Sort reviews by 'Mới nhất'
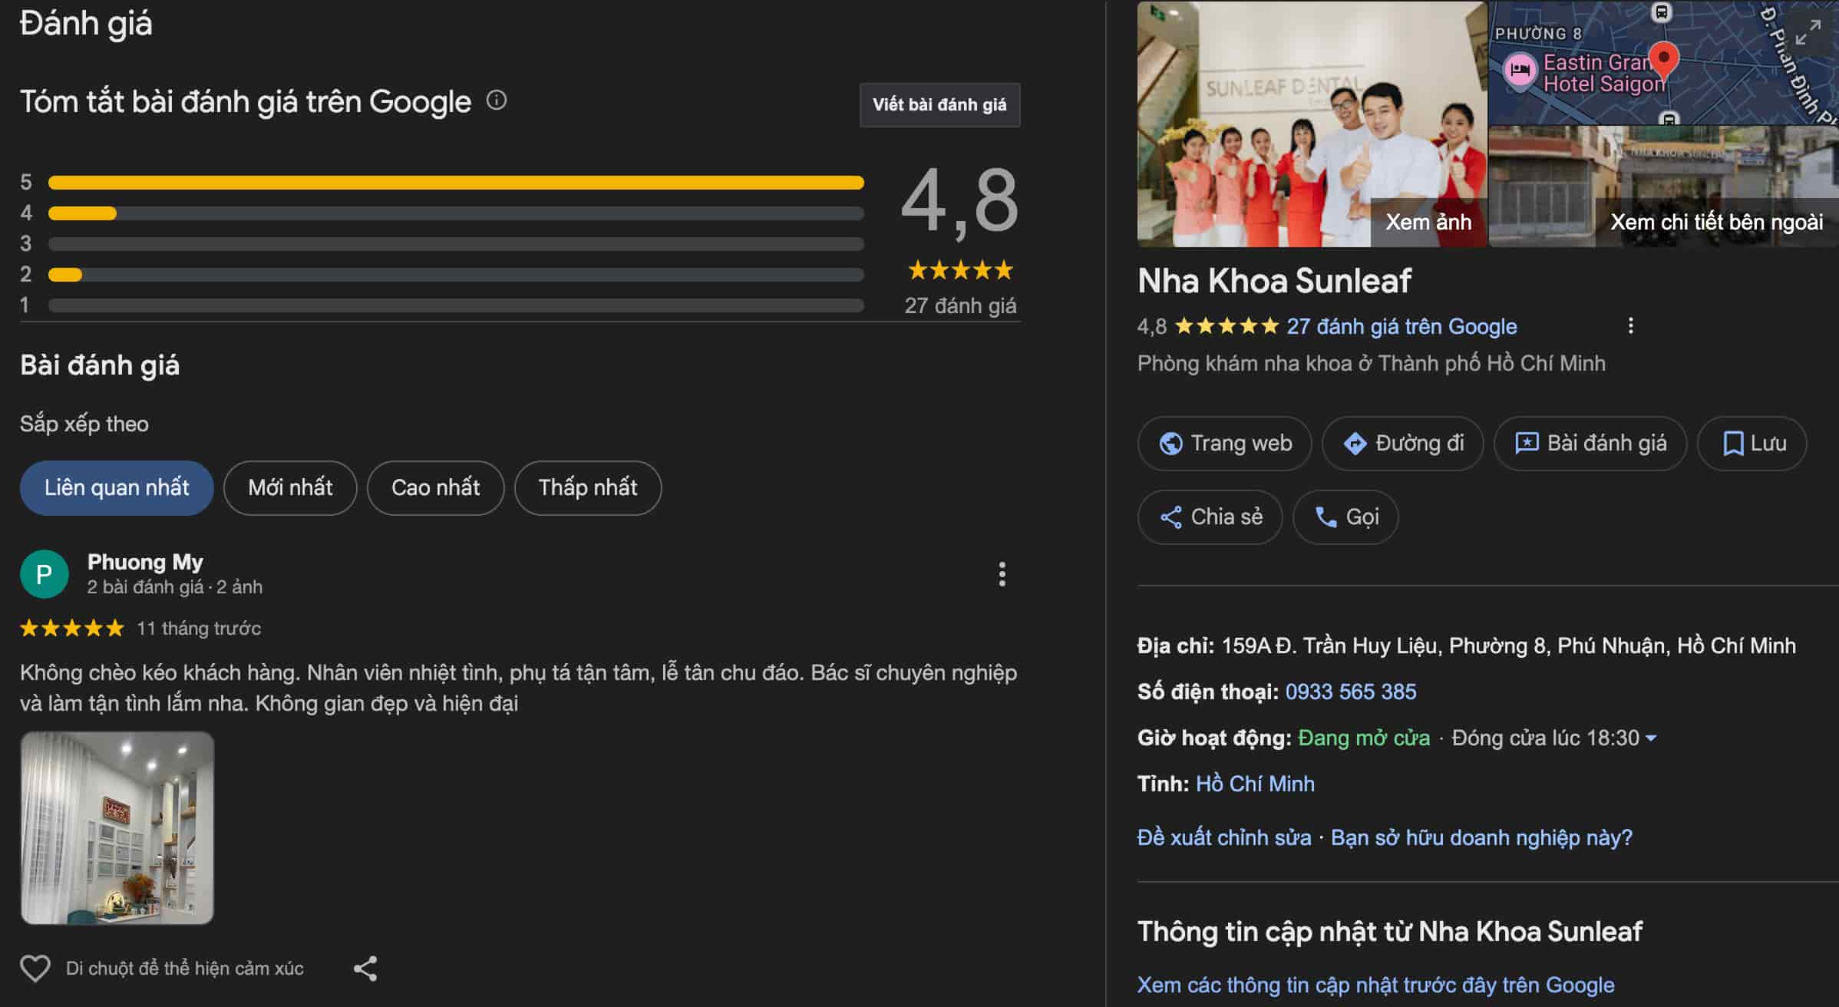The width and height of the screenshot is (1839, 1007). pos(290,487)
